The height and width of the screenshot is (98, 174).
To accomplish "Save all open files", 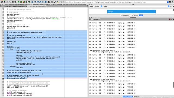I will (x=10, y=2).
